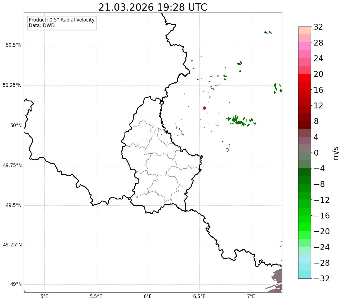
Task: Click the 49.75°N latitude label
Action: (12, 165)
